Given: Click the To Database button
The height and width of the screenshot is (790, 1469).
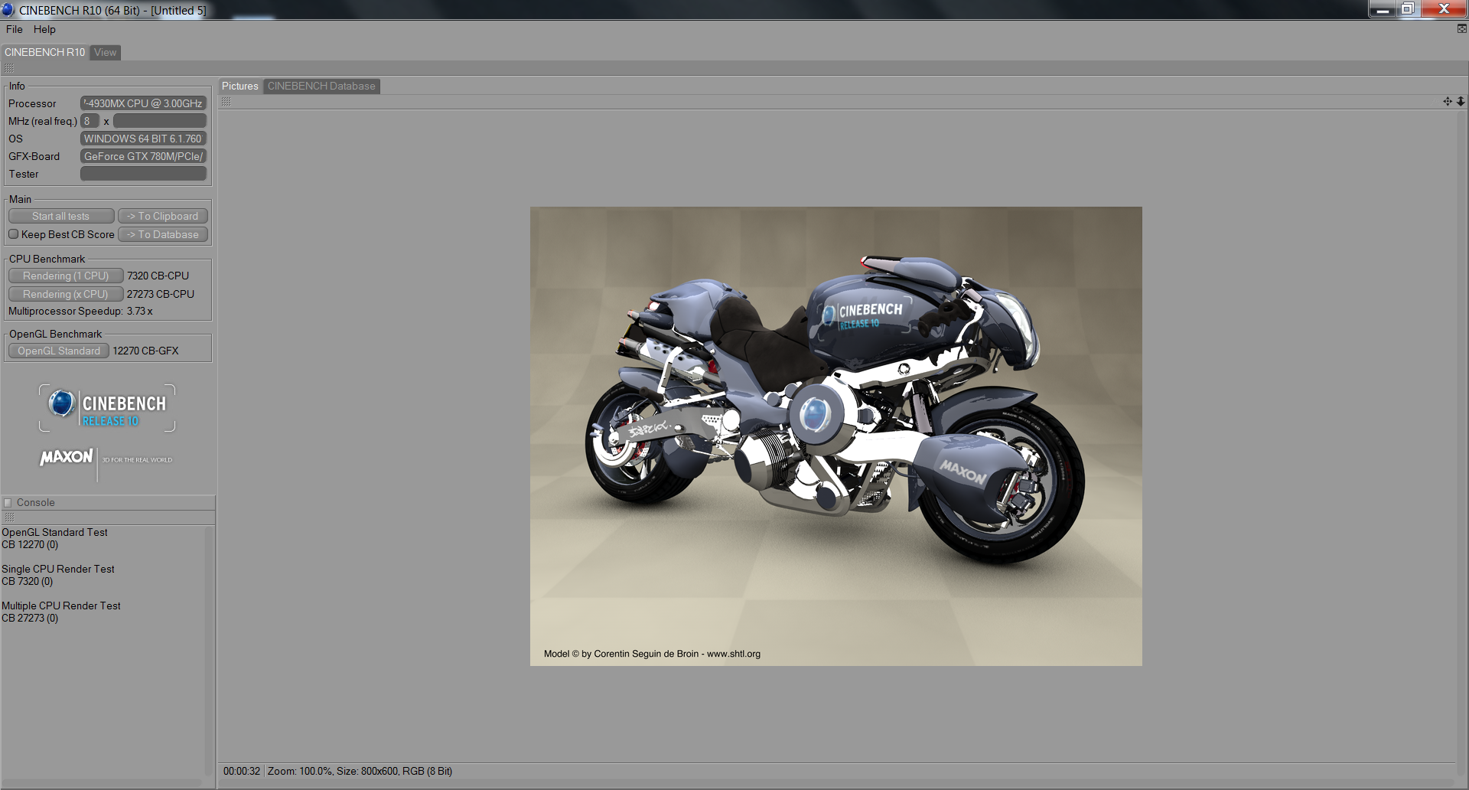Looking at the screenshot, I should point(163,234).
